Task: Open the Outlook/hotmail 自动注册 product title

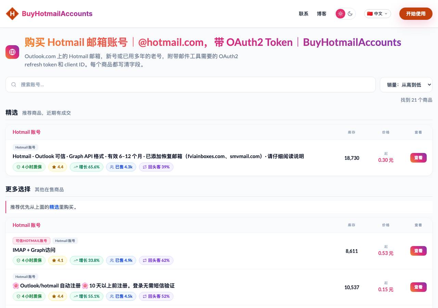Action: (x=93, y=286)
